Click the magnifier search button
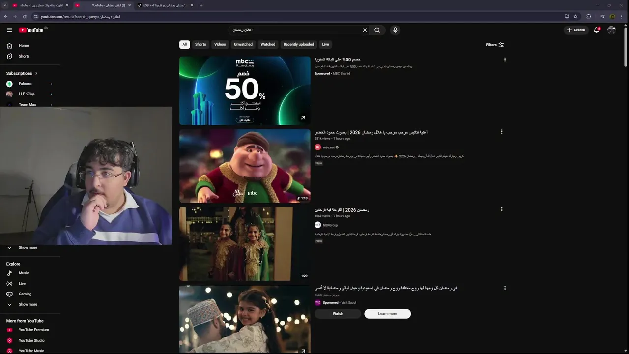The image size is (629, 354). [377, 30]
